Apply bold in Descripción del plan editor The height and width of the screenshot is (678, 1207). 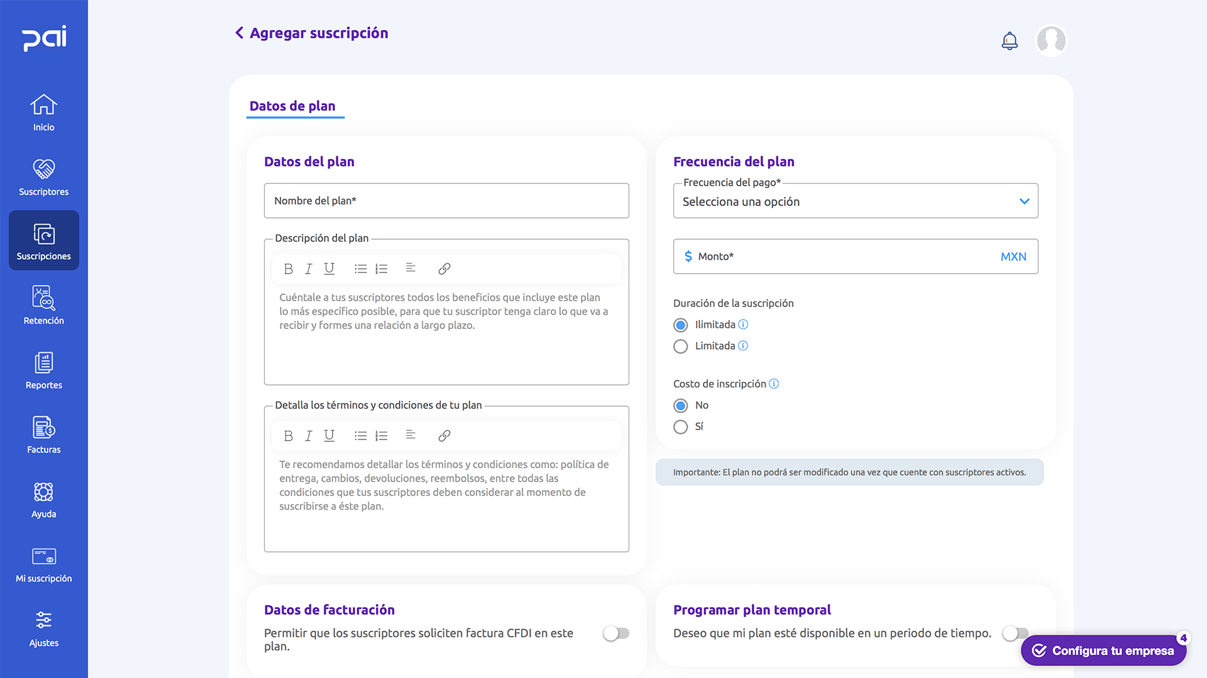click(x=288, y=269)
